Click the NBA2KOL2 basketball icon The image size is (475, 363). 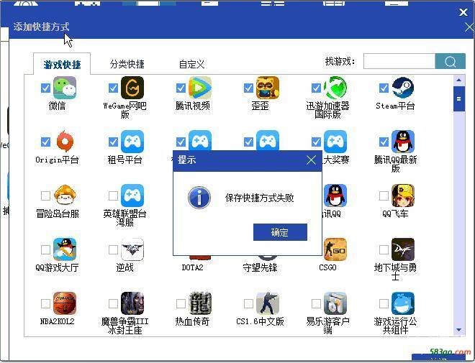tap(65, 303)
